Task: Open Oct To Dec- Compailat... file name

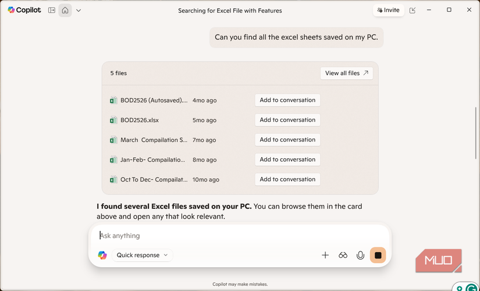Action: [x=154, y=179]
